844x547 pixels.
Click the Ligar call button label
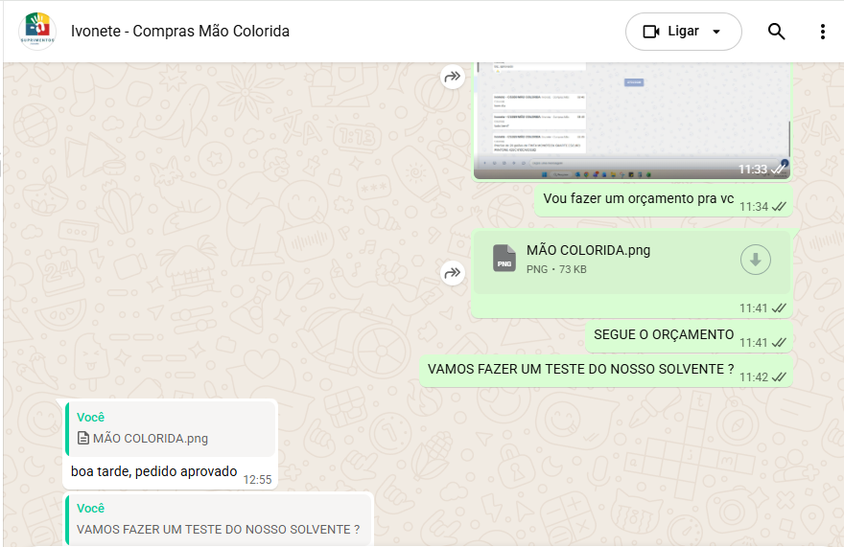click(x=683, y=32)
